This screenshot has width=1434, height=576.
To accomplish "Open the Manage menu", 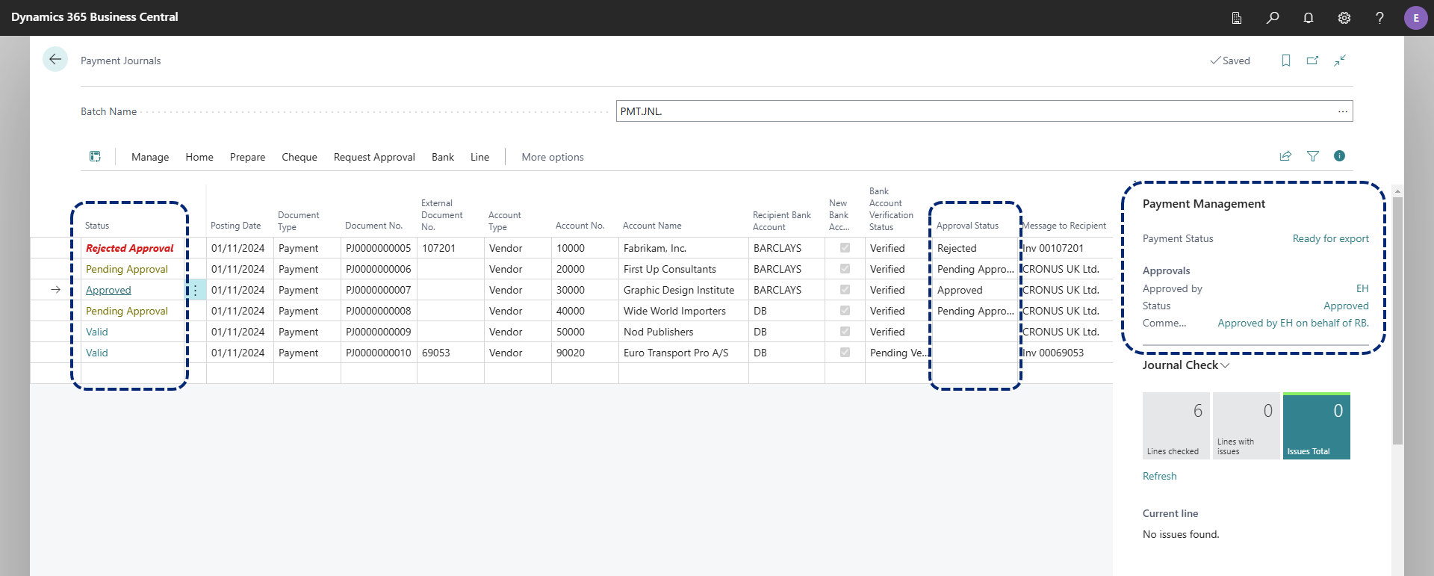I will [x=150, y=157].
